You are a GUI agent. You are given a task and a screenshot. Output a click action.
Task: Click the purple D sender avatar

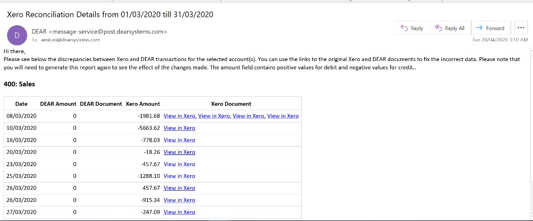pos(17,35)
